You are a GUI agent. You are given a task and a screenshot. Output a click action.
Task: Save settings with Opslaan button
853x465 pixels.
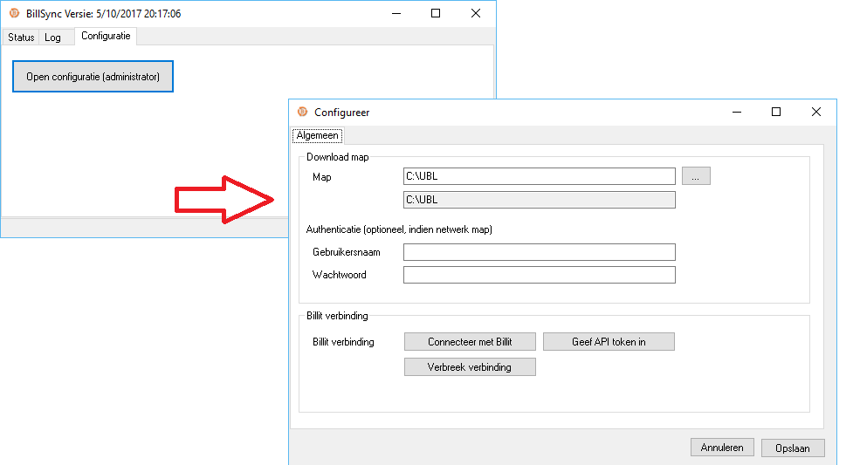coord(793,448)
